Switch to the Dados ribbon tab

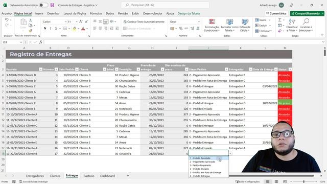pos(110,13)
